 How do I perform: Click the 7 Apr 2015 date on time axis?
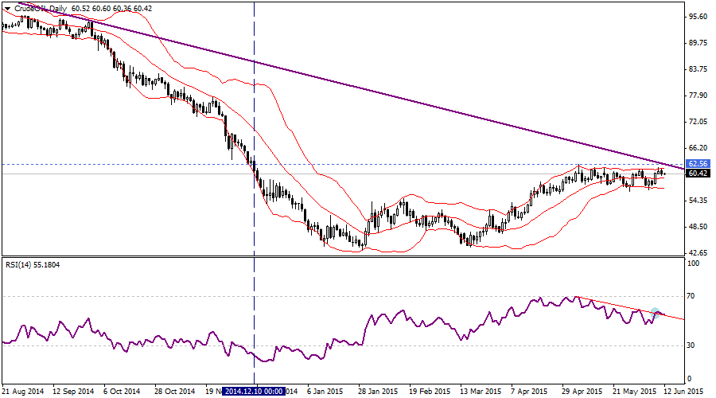point(529,392)
